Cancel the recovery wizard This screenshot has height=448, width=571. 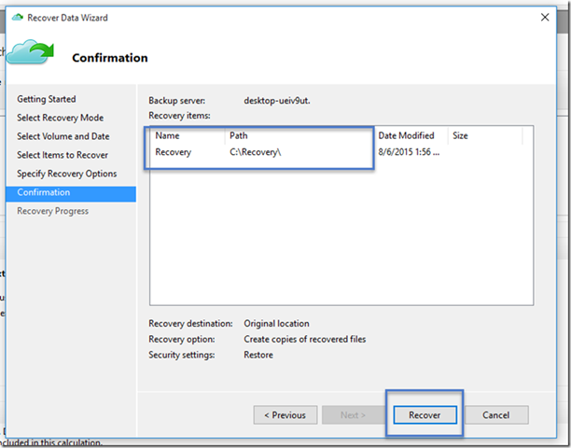(496, 414)
